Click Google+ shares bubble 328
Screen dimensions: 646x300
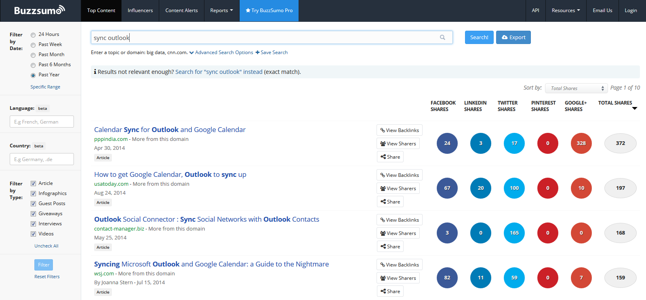(581, 143)
